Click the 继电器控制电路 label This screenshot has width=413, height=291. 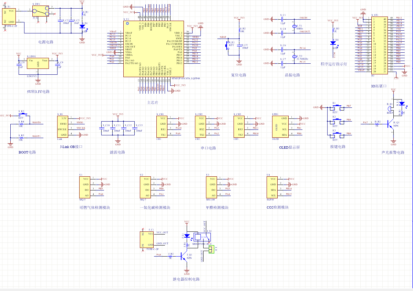[186, 279]
